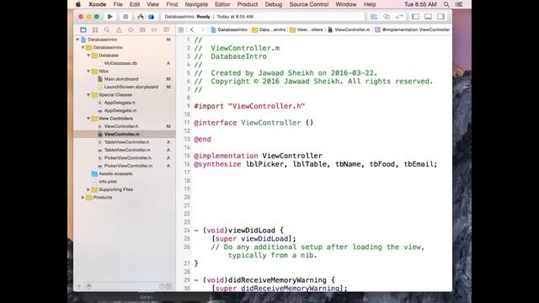Open the Source Control menu
This screenshot has width=539, height=303.
point(309,4)
